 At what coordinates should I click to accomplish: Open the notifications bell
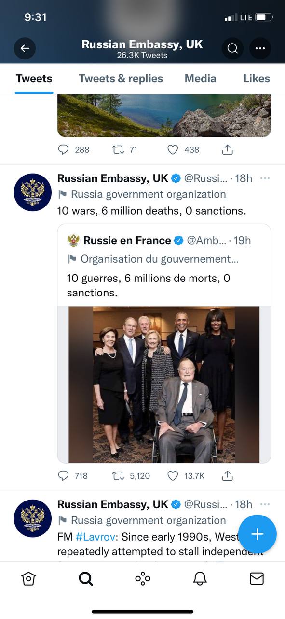point(200,578)
